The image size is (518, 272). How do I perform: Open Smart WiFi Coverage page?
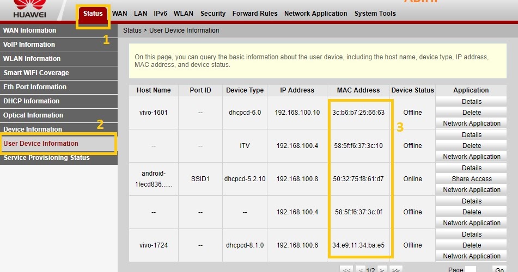coord(59,73)
